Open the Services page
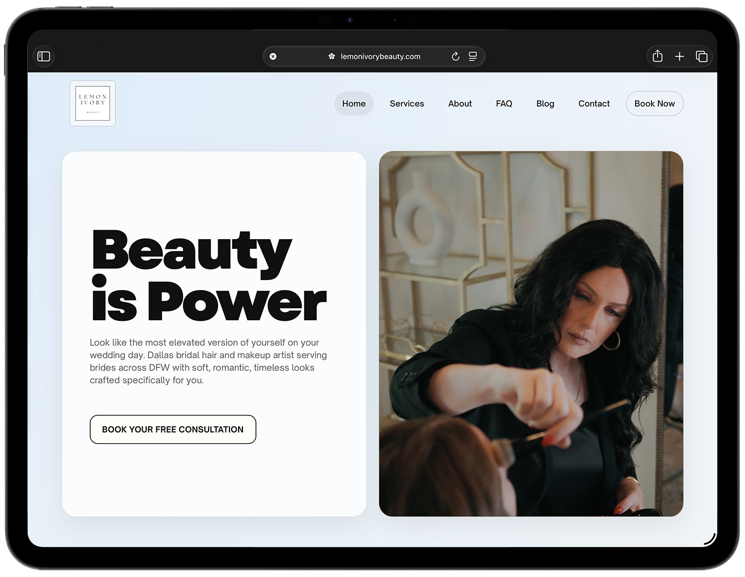 [x=407, y=103]
